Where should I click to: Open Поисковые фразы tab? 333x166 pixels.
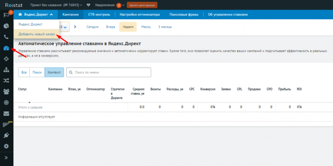click(x=184, y=14)
